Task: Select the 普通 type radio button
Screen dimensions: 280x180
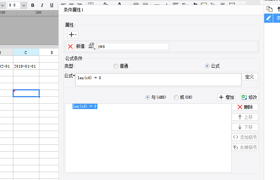Action: 116,66
